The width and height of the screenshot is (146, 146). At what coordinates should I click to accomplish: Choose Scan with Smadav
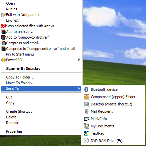[41, 69]
